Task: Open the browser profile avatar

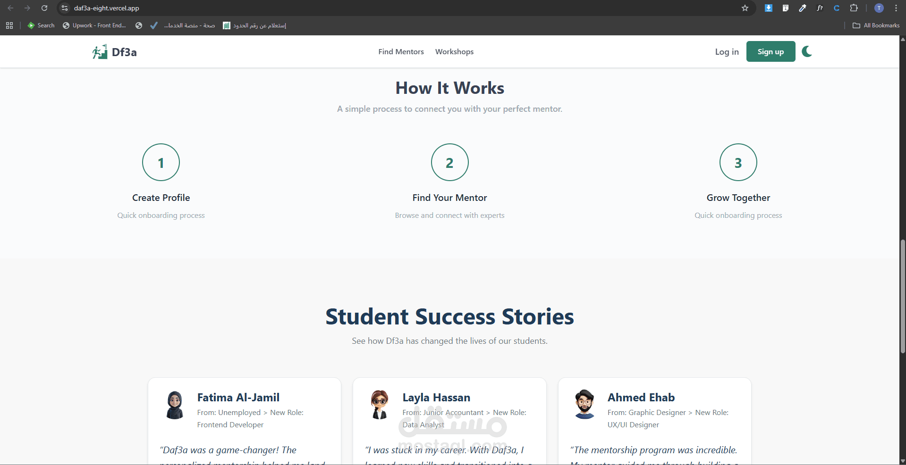Action: tap(879, 8)
